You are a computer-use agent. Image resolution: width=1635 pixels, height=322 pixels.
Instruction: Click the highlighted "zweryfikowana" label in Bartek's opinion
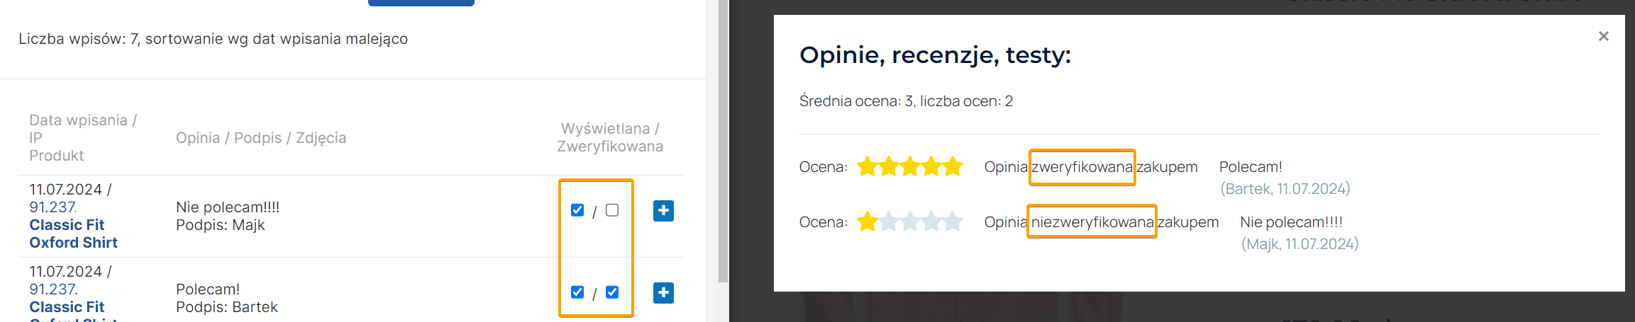[1082, 167]
